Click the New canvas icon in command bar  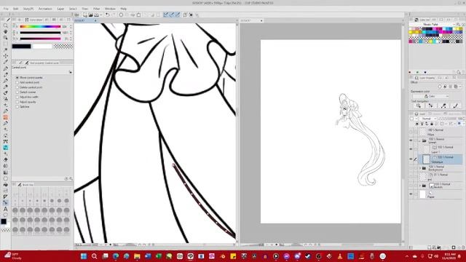(x=85, y=15)
